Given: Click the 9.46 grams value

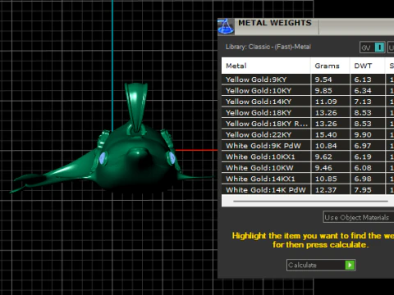Looking at the screenshot, I should click(323, 168).
